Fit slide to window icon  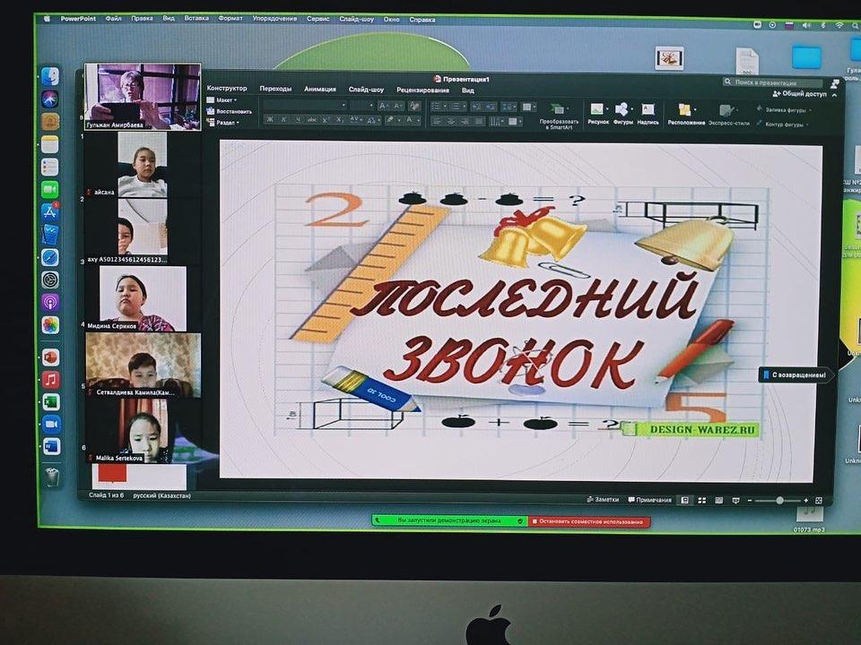coord(819,500)
